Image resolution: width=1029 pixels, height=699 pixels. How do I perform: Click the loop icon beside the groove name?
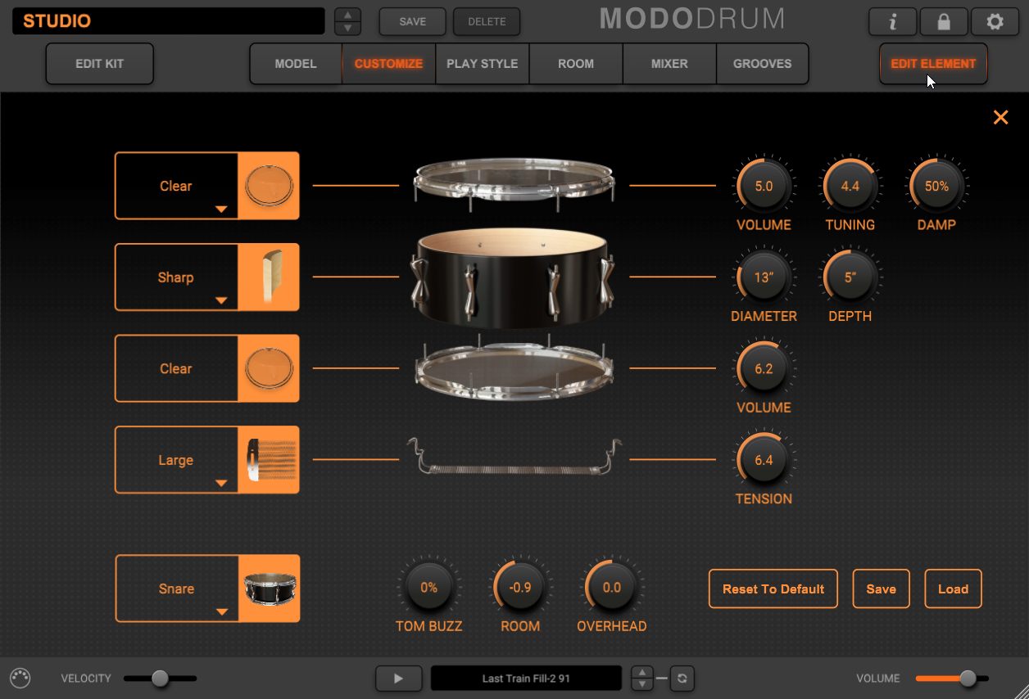(x=681, y=678)
